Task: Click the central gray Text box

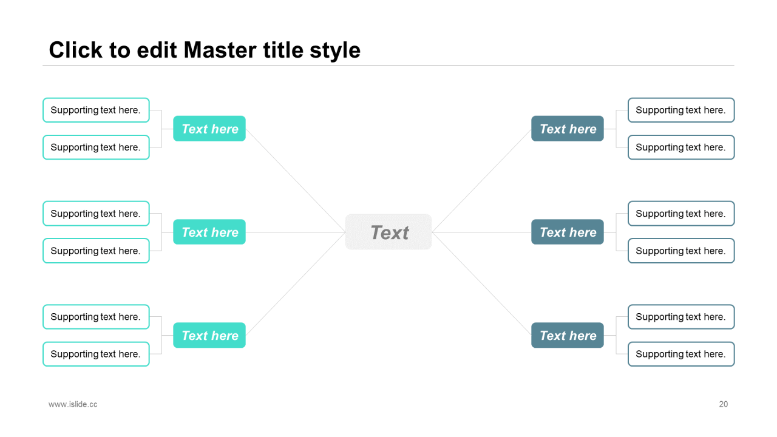Action: [x=388, y=232]
